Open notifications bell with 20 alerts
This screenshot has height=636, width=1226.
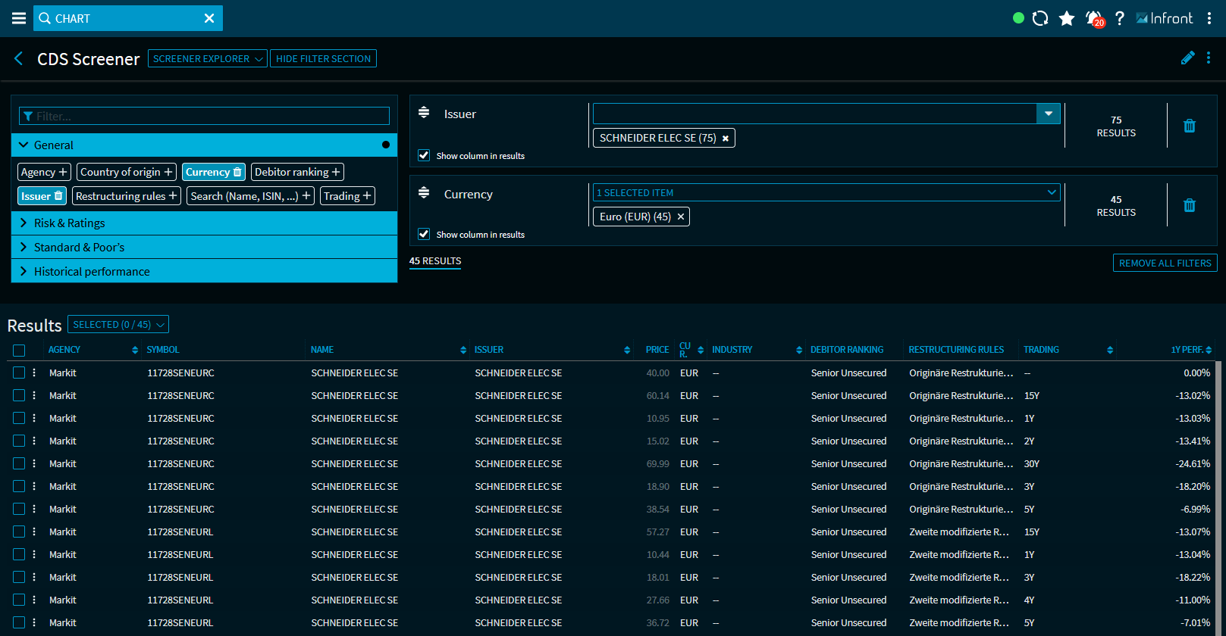tap(1094, 18)
